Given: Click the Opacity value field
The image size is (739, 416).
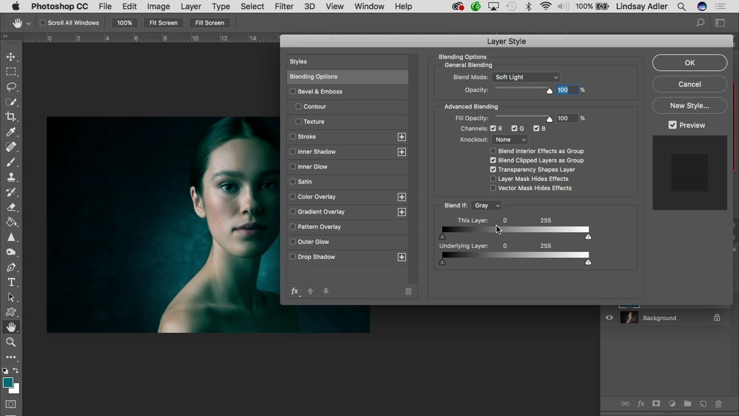Looking at the screenshot, I should tap(567, 90).
